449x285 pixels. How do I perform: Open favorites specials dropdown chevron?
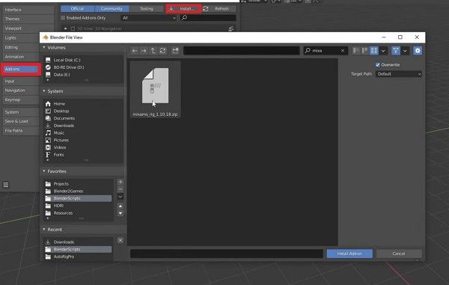click(x=120, y=197)
